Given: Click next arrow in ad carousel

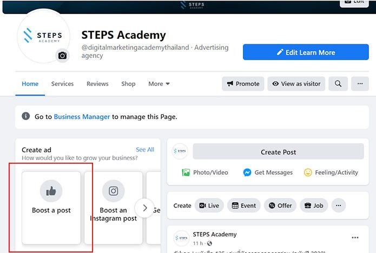Looking at the screenshot, I should (144, 208).
